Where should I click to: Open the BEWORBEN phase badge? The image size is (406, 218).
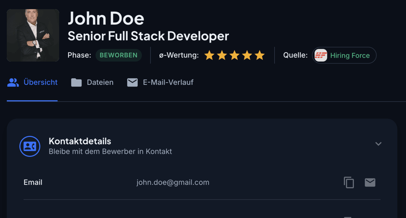click(x=118, y=55)
